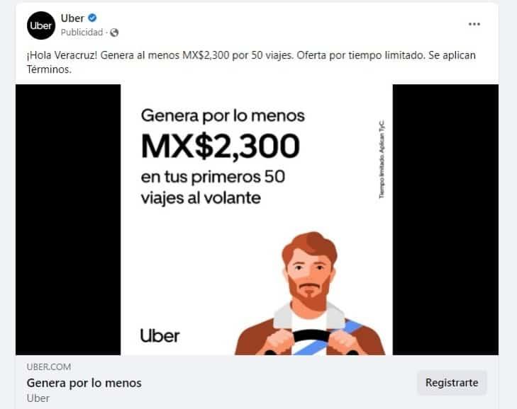Open the three-dots post options menu
This screenshot has width=517, height=409.
click(474, 24)
